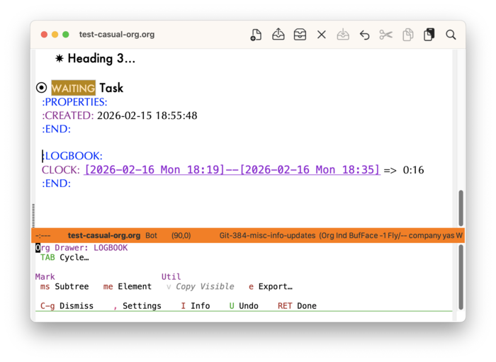496x362 pixels.
Task: Click the Settings command in menu footer
Action: [140, 306]
